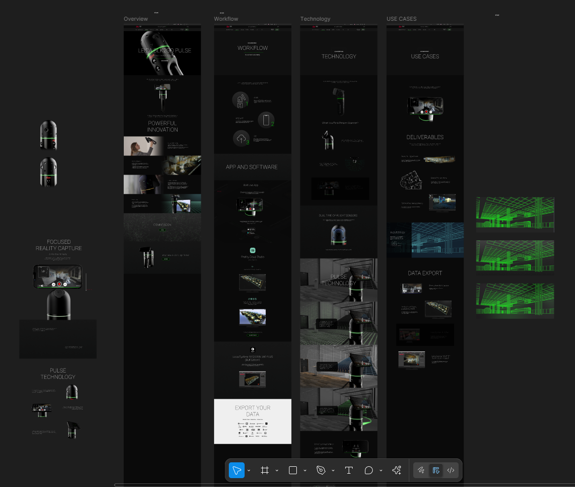Image resolution: width=575 pixels, height=487 pixels.
Task: Toggle Dev Mode code icon
Action: point(450,470)
